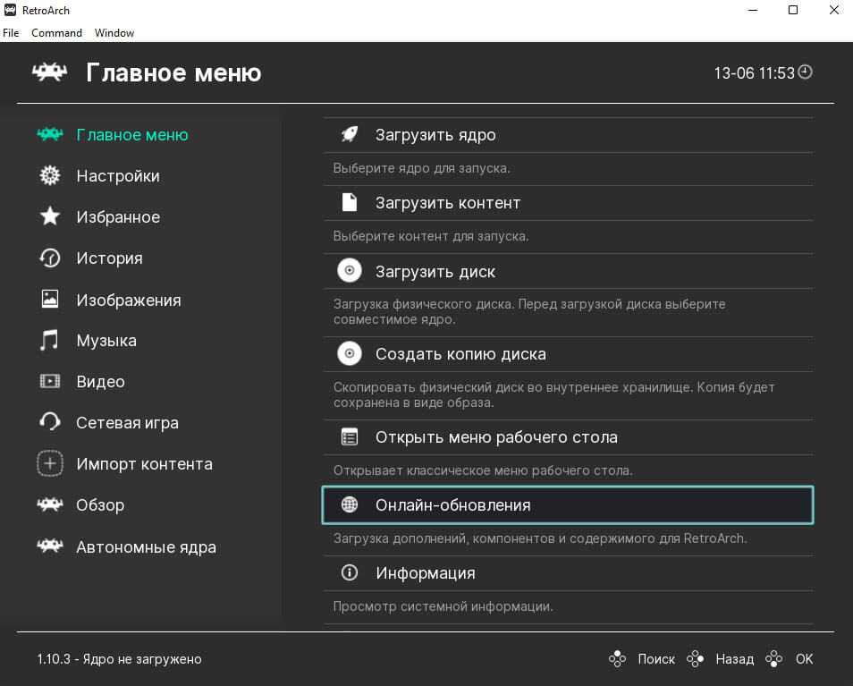Click the star icon for Избранное
Viewport: 853px width, 686px height.
(50, 217)
